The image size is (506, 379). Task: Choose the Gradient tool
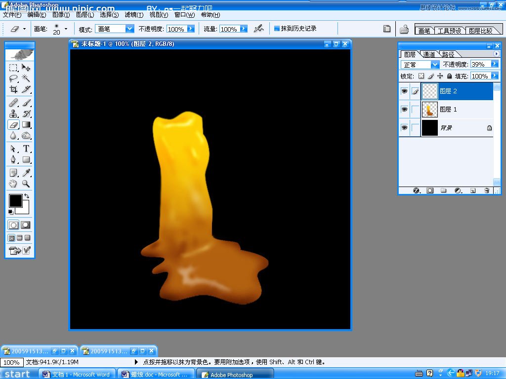(26, 125)
